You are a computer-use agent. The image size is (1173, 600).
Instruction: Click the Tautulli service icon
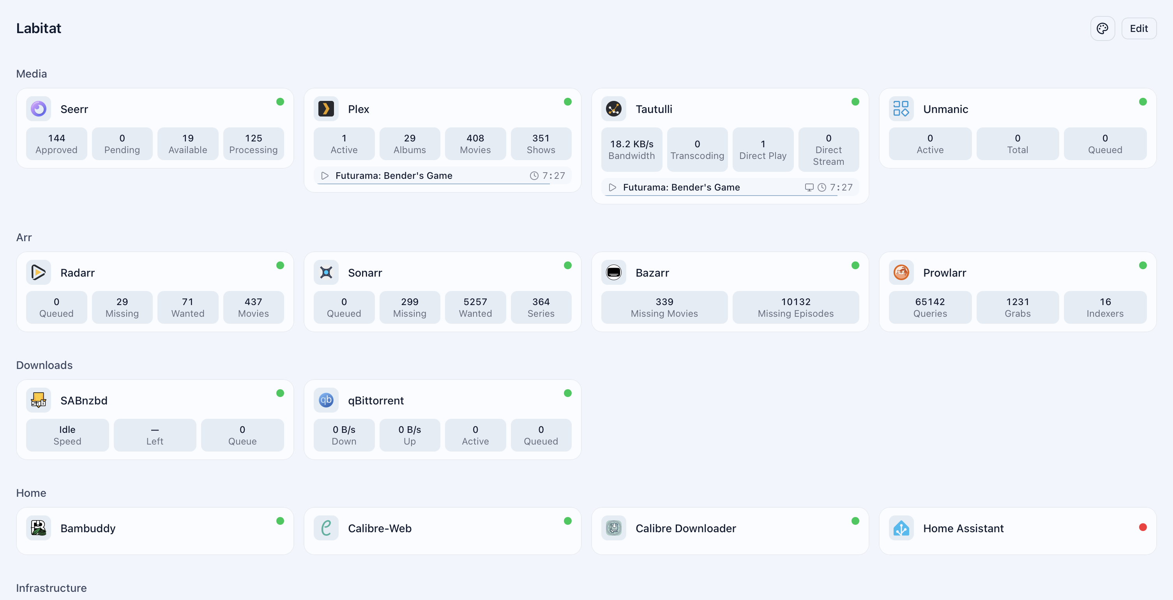click(x=613, y=109)
